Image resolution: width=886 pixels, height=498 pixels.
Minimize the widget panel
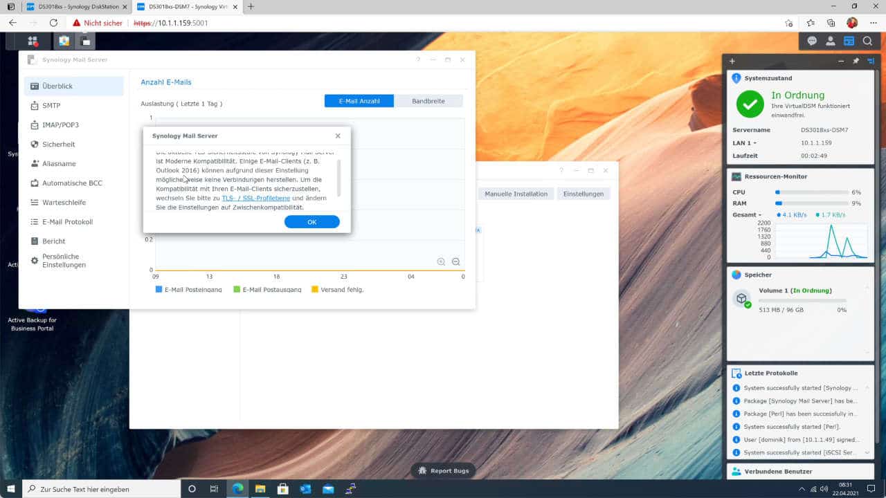841,61
